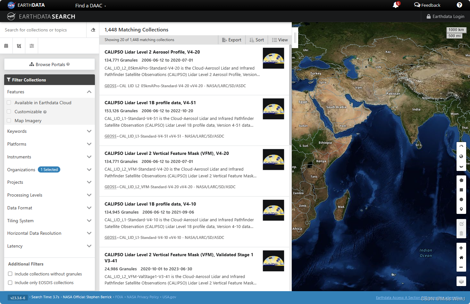Open CALIPSO Lidar Level 2 Aerosol Profile collection
Image resolution: width=470 pixels, height=304 pixels.
(x=152, y=52)
